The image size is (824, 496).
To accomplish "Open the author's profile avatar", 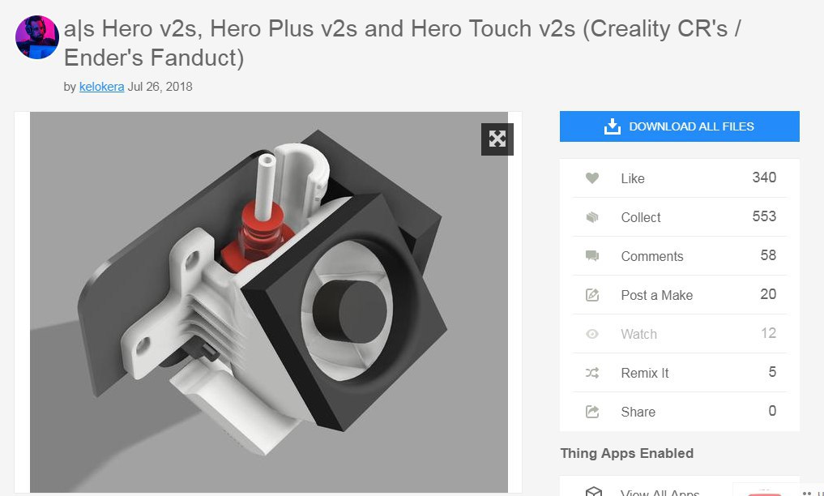I will pyautogui.click(x=36, y=36).
